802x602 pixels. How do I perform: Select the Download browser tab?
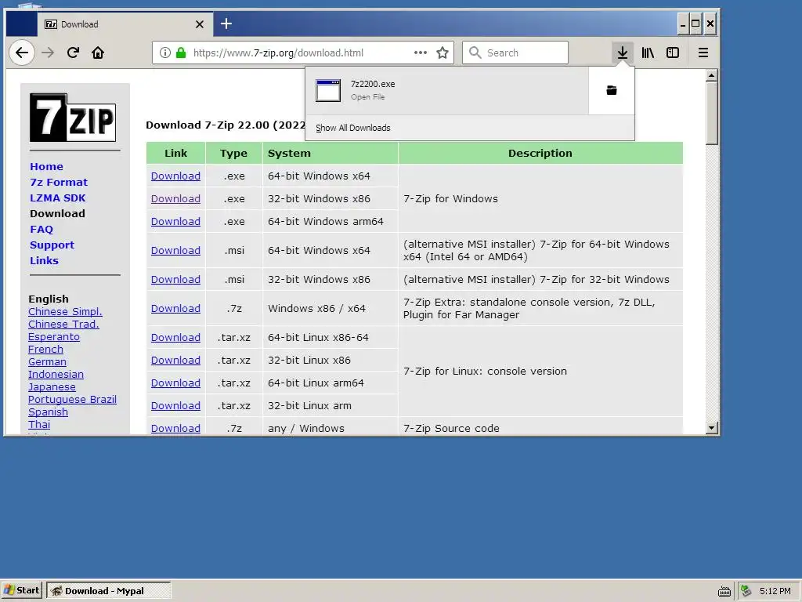125,24
